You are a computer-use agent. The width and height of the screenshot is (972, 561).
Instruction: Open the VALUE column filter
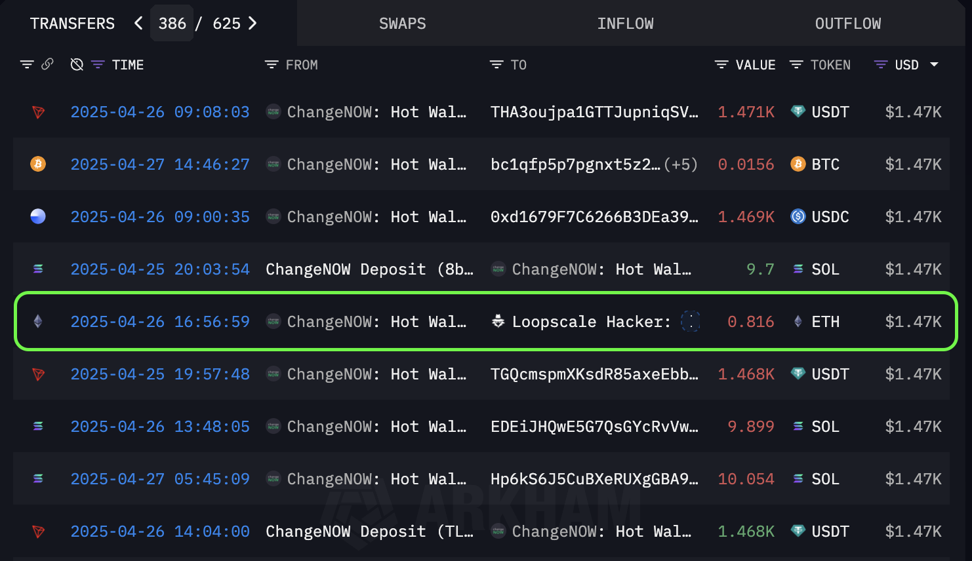(721, 65)
